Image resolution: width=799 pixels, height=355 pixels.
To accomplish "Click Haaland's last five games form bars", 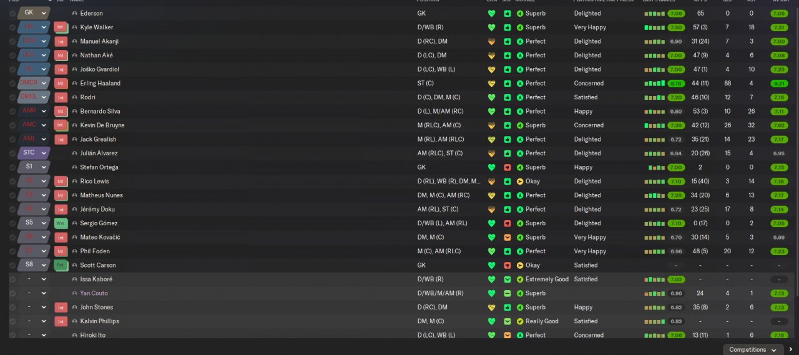I will click(x=655, y=83).
